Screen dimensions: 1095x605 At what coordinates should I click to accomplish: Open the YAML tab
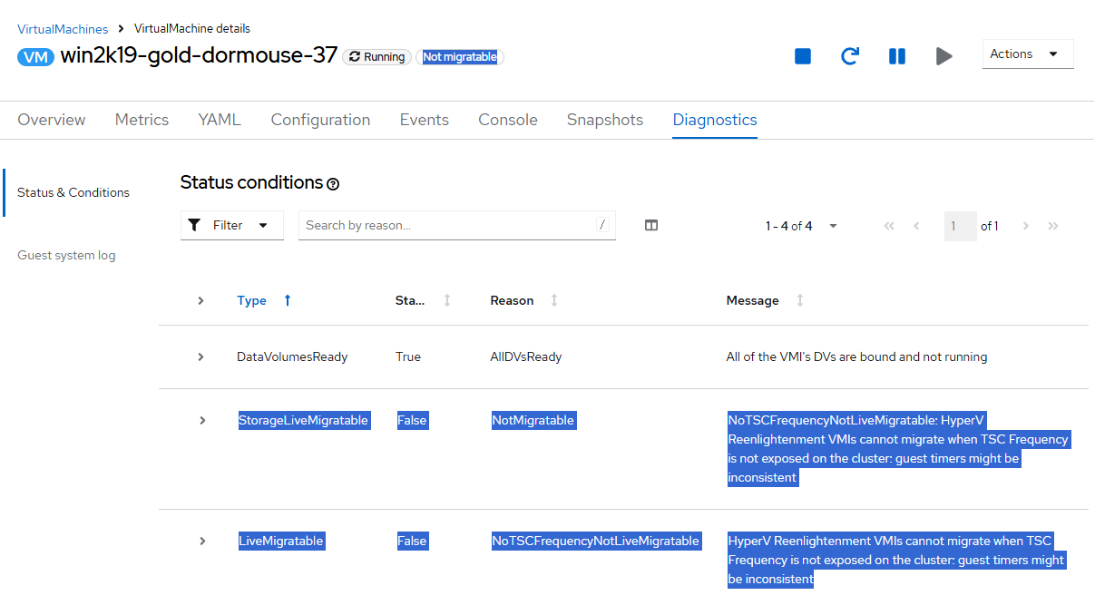click(220, 120)
